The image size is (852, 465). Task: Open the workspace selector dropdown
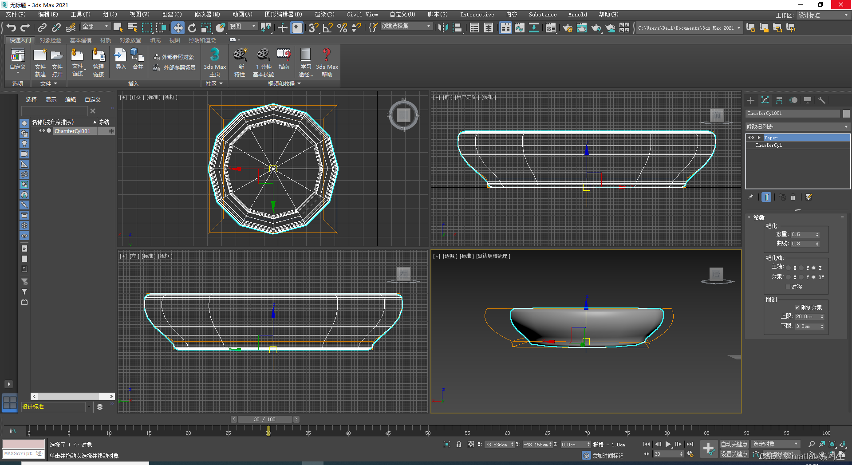823,15
